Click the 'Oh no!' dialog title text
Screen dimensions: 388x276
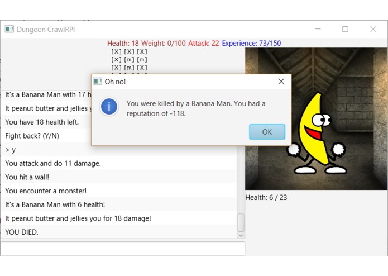115,82
